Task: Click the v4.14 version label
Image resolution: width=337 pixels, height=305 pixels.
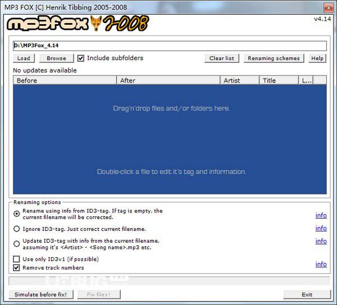Action: pyautogui.click(x=322, y=19)
